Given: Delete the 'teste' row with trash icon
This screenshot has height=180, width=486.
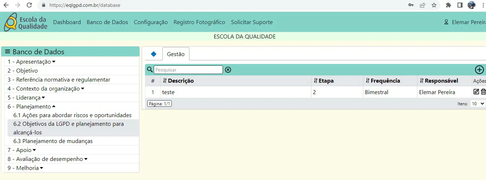Looking at the screenshot, I should pos(483,92).
